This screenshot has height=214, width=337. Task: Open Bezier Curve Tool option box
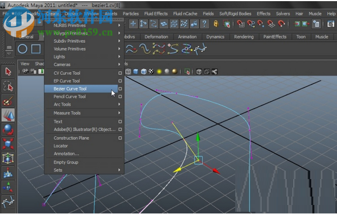point(120,88)
